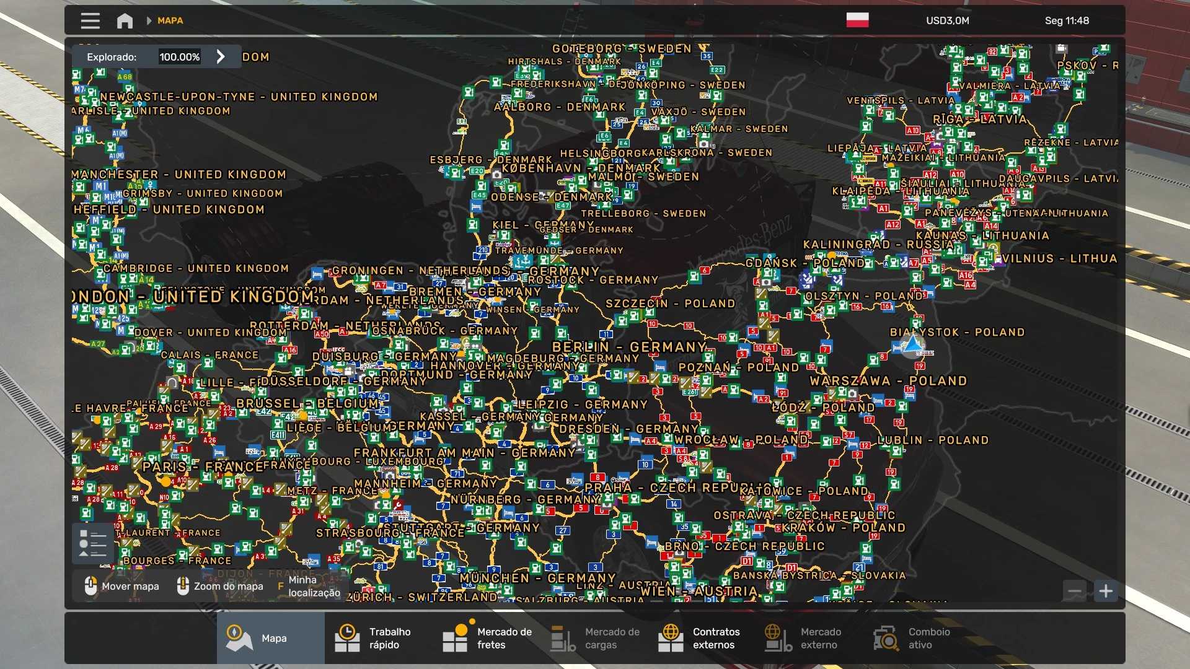Viewport: 1190px width, 669px height.
Task: Select the truck position arrow near Białystok
Action: (912, 343)
